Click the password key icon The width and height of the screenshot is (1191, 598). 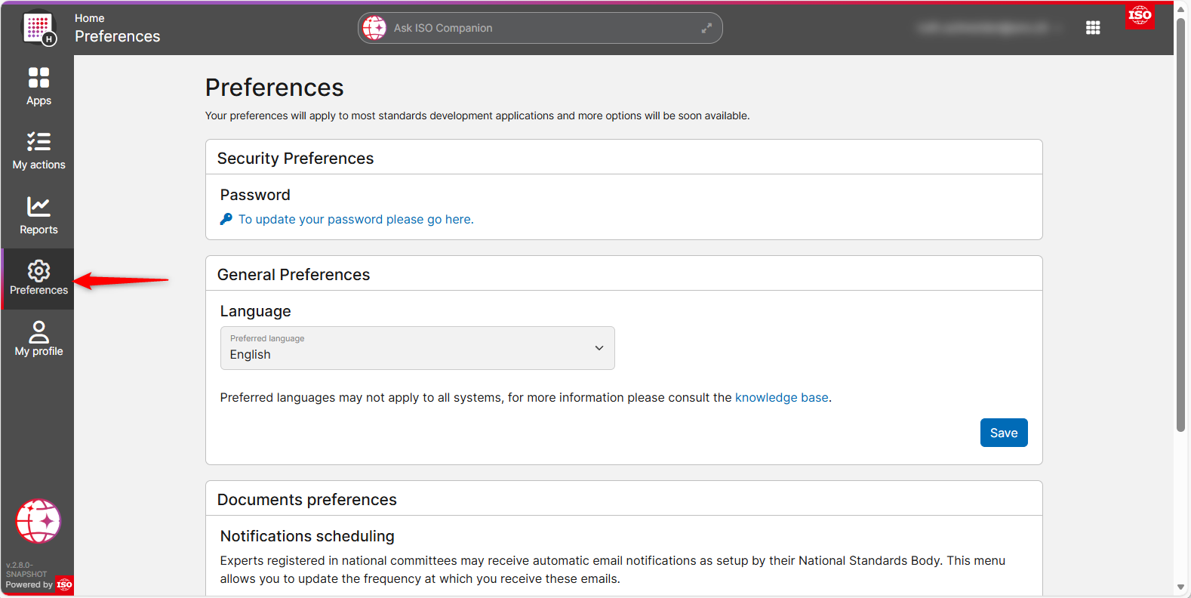226,219
